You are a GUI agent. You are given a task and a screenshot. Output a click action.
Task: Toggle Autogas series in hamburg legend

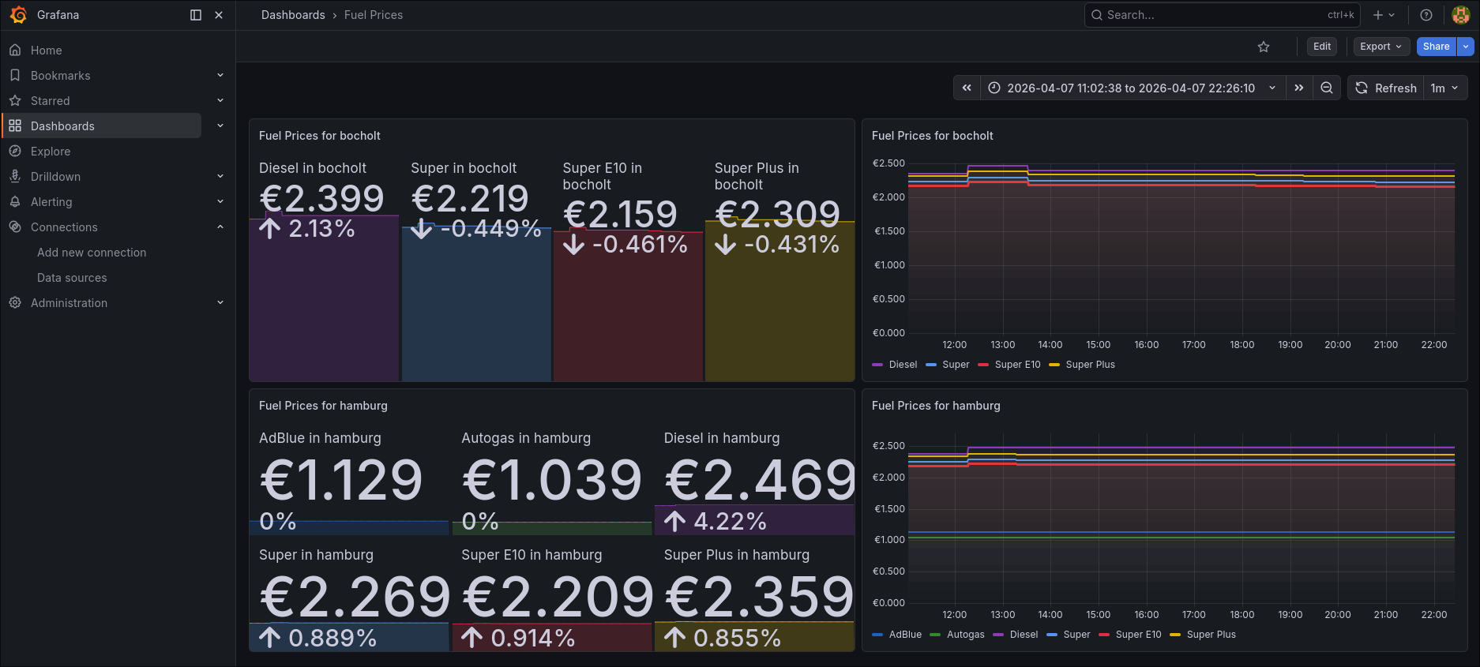pyautogui.click(x=965, y=635)
